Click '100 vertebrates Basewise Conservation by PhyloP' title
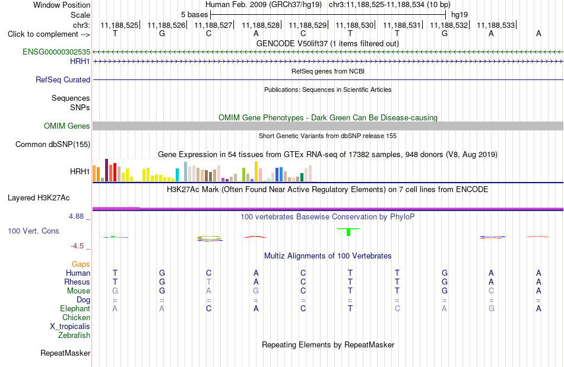 (x=328, y=216)
